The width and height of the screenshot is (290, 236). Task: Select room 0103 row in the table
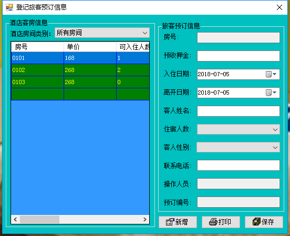pos(80,82)
